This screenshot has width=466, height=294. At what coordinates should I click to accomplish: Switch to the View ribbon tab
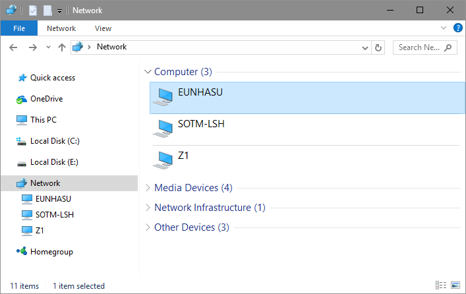[x=103, y=28]
